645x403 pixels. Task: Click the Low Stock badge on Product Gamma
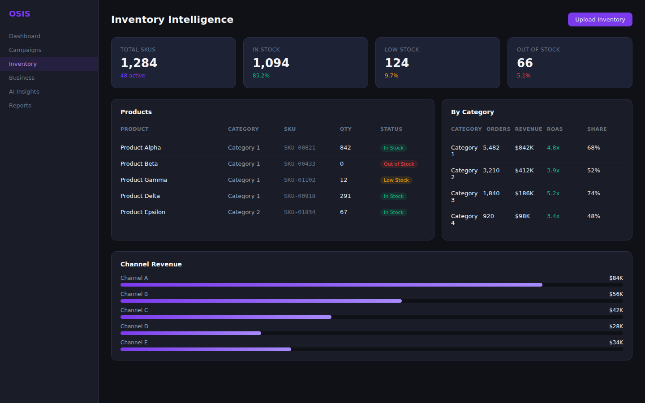click(x=396, y=180)
